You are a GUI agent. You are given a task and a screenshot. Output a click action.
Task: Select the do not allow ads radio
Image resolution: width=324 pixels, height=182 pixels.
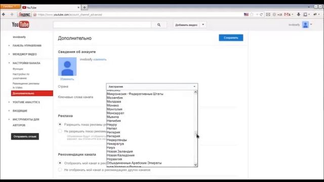coord(60,131)
